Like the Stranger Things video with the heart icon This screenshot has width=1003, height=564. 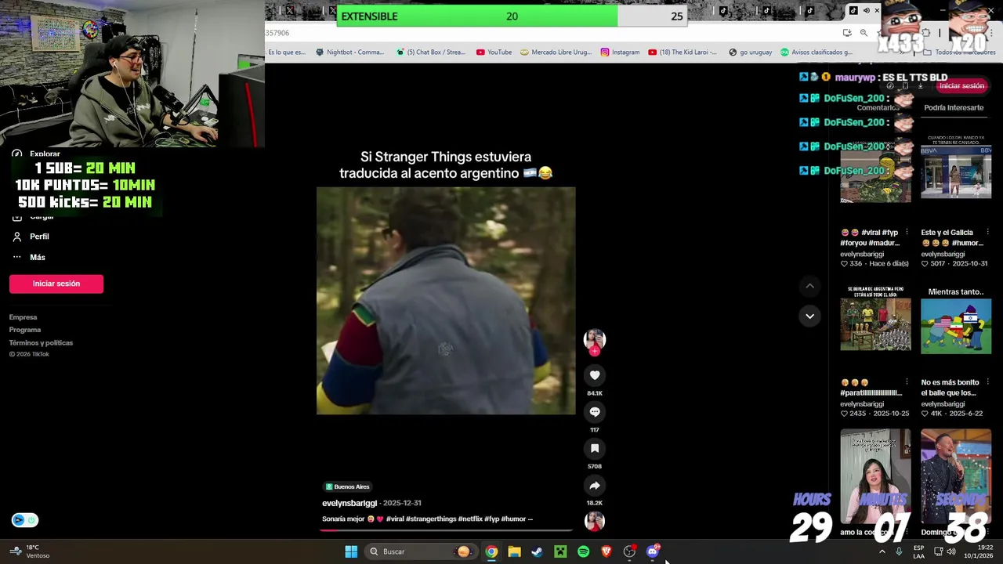tap(595, 375)
